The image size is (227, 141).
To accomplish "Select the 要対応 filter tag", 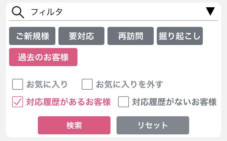I will [81, 36].
